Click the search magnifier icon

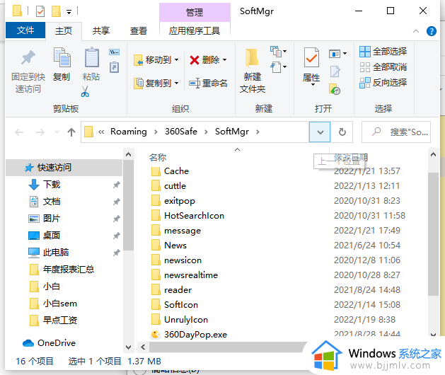[376, 132]
